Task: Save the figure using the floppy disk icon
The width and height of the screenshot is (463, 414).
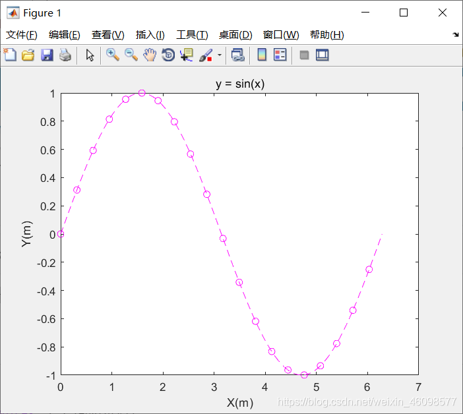Action: [x=47, y=55]
